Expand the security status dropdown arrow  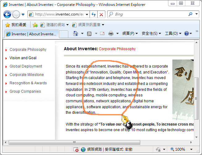point(164,149)
